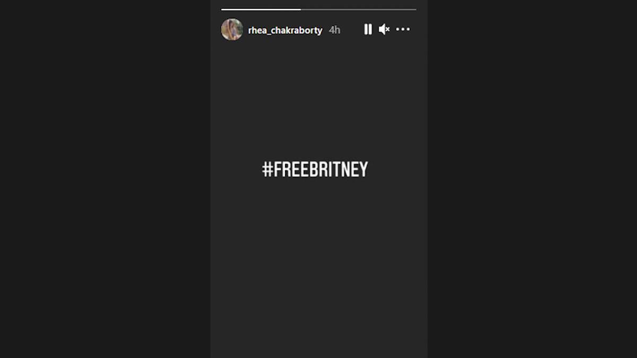Click the 4h story timestamp
The image size is (637, 358).
334,30
